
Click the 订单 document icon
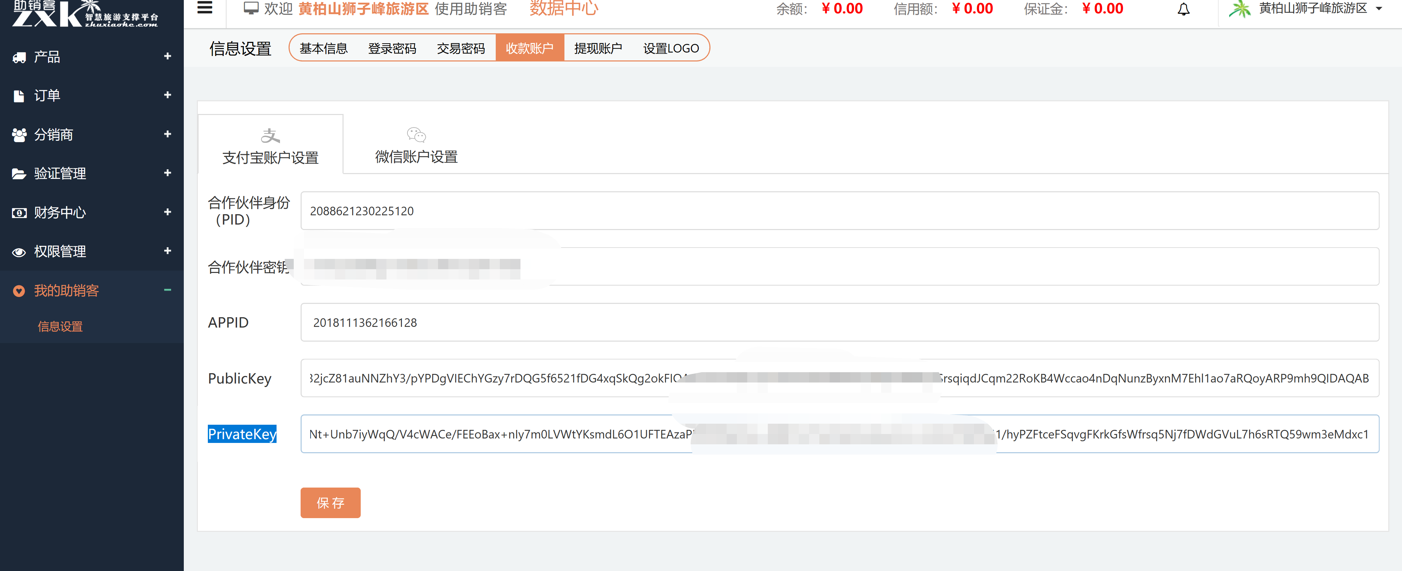[19, 95]
